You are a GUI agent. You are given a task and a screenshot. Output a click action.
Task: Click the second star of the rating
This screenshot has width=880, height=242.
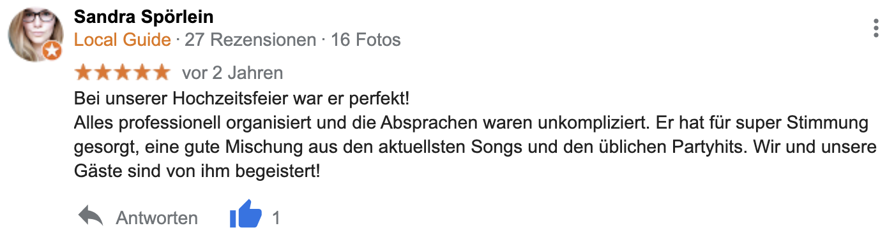coord(103,73)
